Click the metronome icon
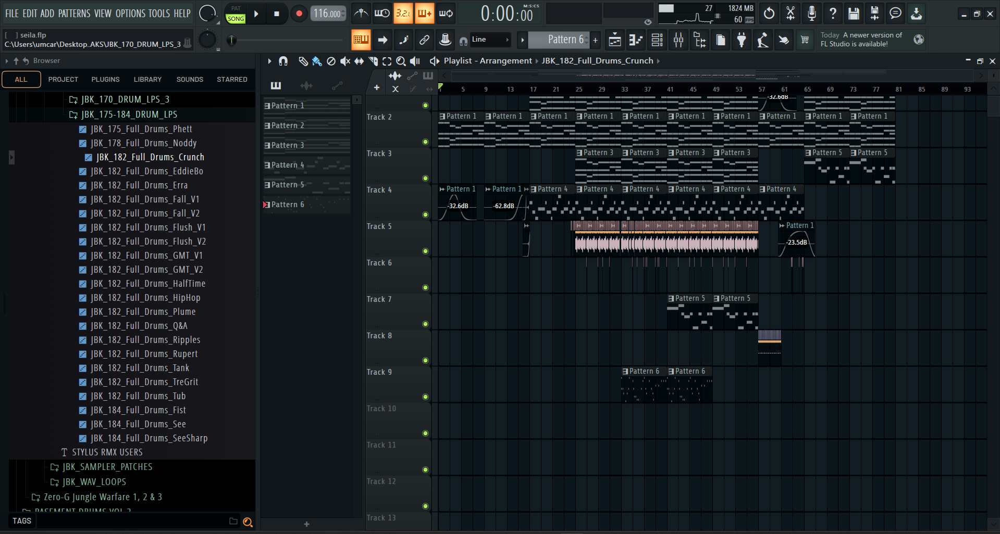 point(361,14)
